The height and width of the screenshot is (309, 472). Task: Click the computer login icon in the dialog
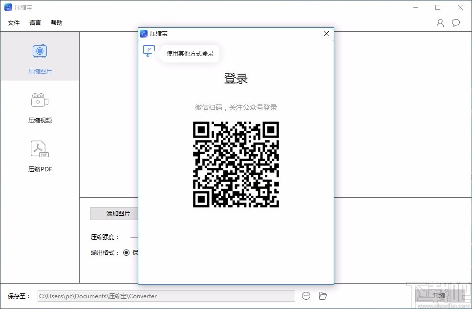click(x=148, y=51)
